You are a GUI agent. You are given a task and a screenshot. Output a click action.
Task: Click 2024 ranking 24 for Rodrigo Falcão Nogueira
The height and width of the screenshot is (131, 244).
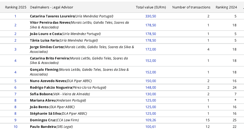click(235, 88)
